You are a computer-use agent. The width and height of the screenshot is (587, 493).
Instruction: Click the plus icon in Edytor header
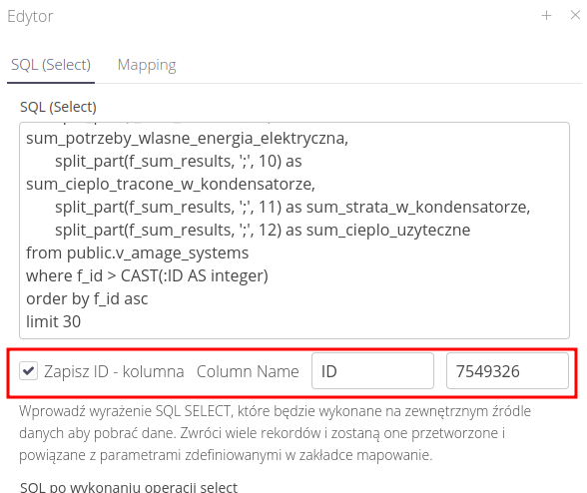pos(546,15)
